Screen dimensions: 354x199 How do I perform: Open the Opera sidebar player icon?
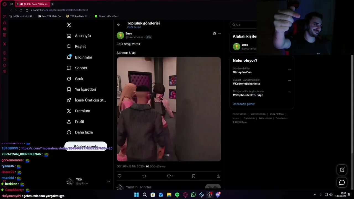pos(4,53)
